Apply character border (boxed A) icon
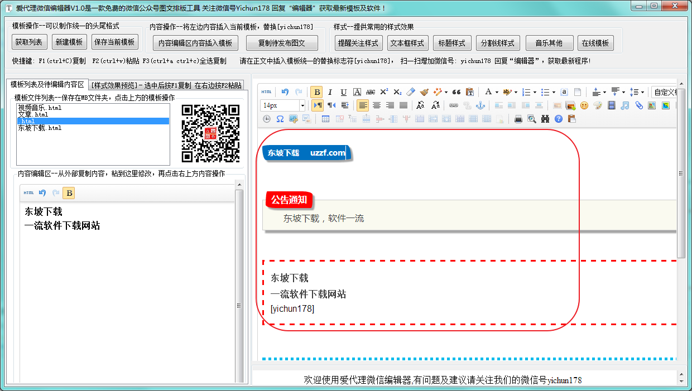 (357, 92)
